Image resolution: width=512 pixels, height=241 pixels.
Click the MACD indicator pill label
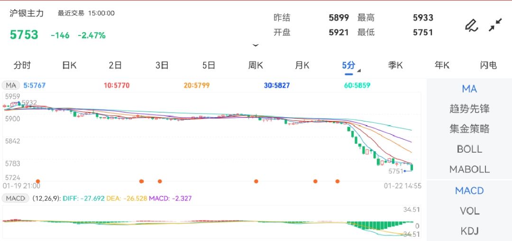[x=15, y=198]
